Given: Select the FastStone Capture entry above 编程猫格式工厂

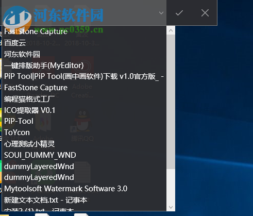Looking at the screenshot, I should [84, 88].
